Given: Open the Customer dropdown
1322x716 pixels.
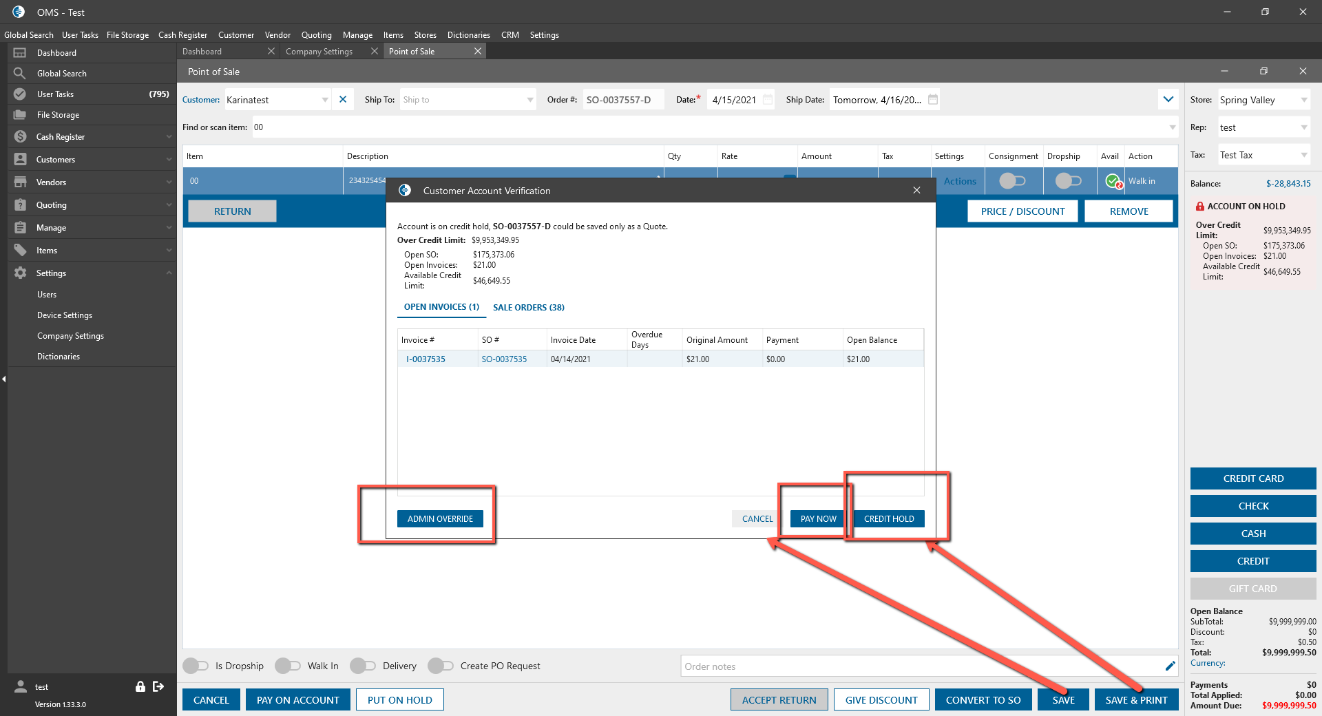Looking at the screenshot, I should click(325, 100).
